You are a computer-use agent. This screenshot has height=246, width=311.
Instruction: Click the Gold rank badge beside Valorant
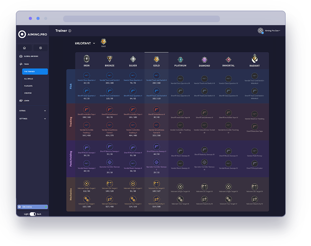coord(103,42)
